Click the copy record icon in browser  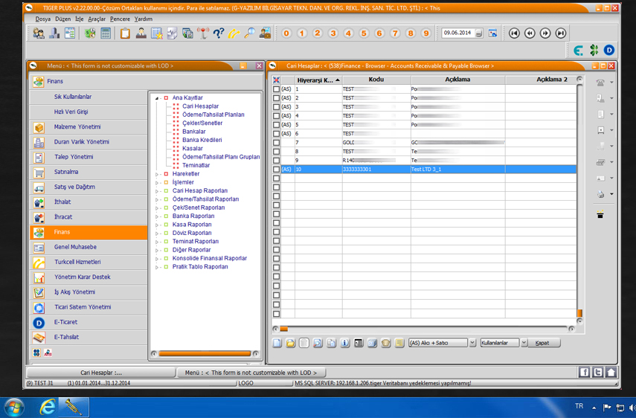click(331, 343)
